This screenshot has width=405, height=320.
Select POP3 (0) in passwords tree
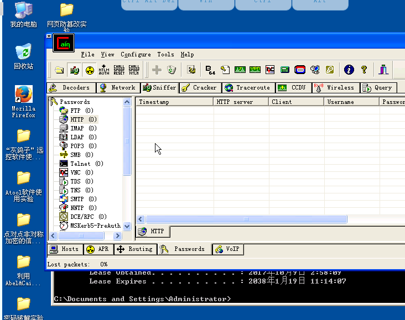click(84, 146)
